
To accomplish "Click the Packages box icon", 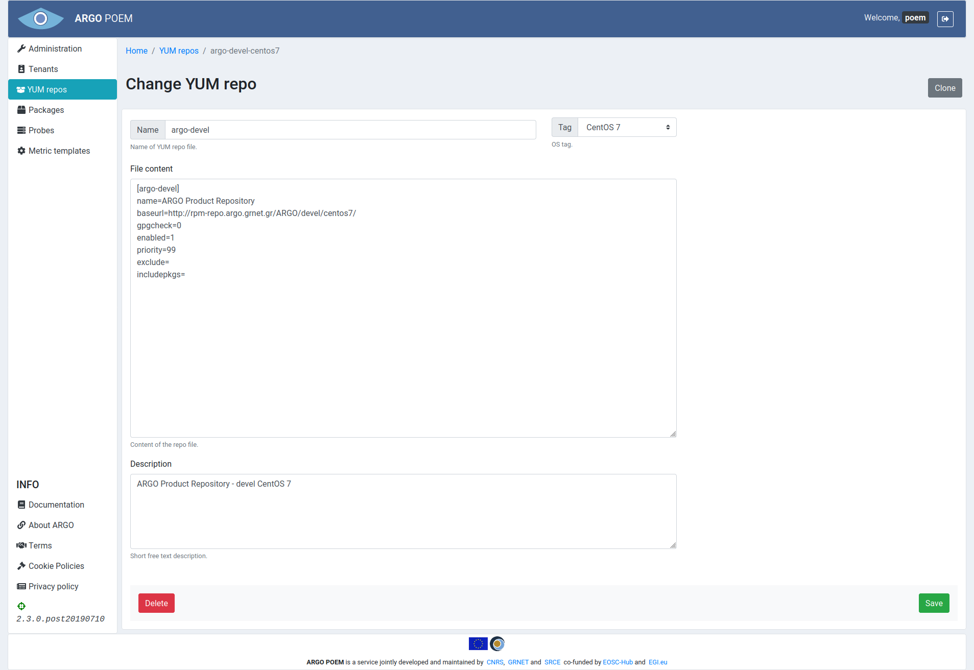I will pyautogui.click(x=21, y=110).
